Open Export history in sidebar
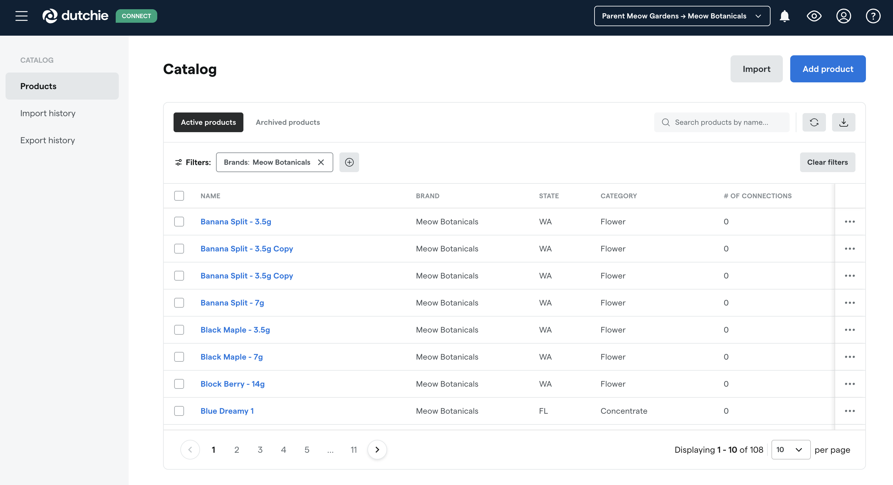The image size is (893, 485). [x=47, y=140]
